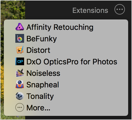
Task: Pick Distort in the extensions list
Action: pos(38,50)
